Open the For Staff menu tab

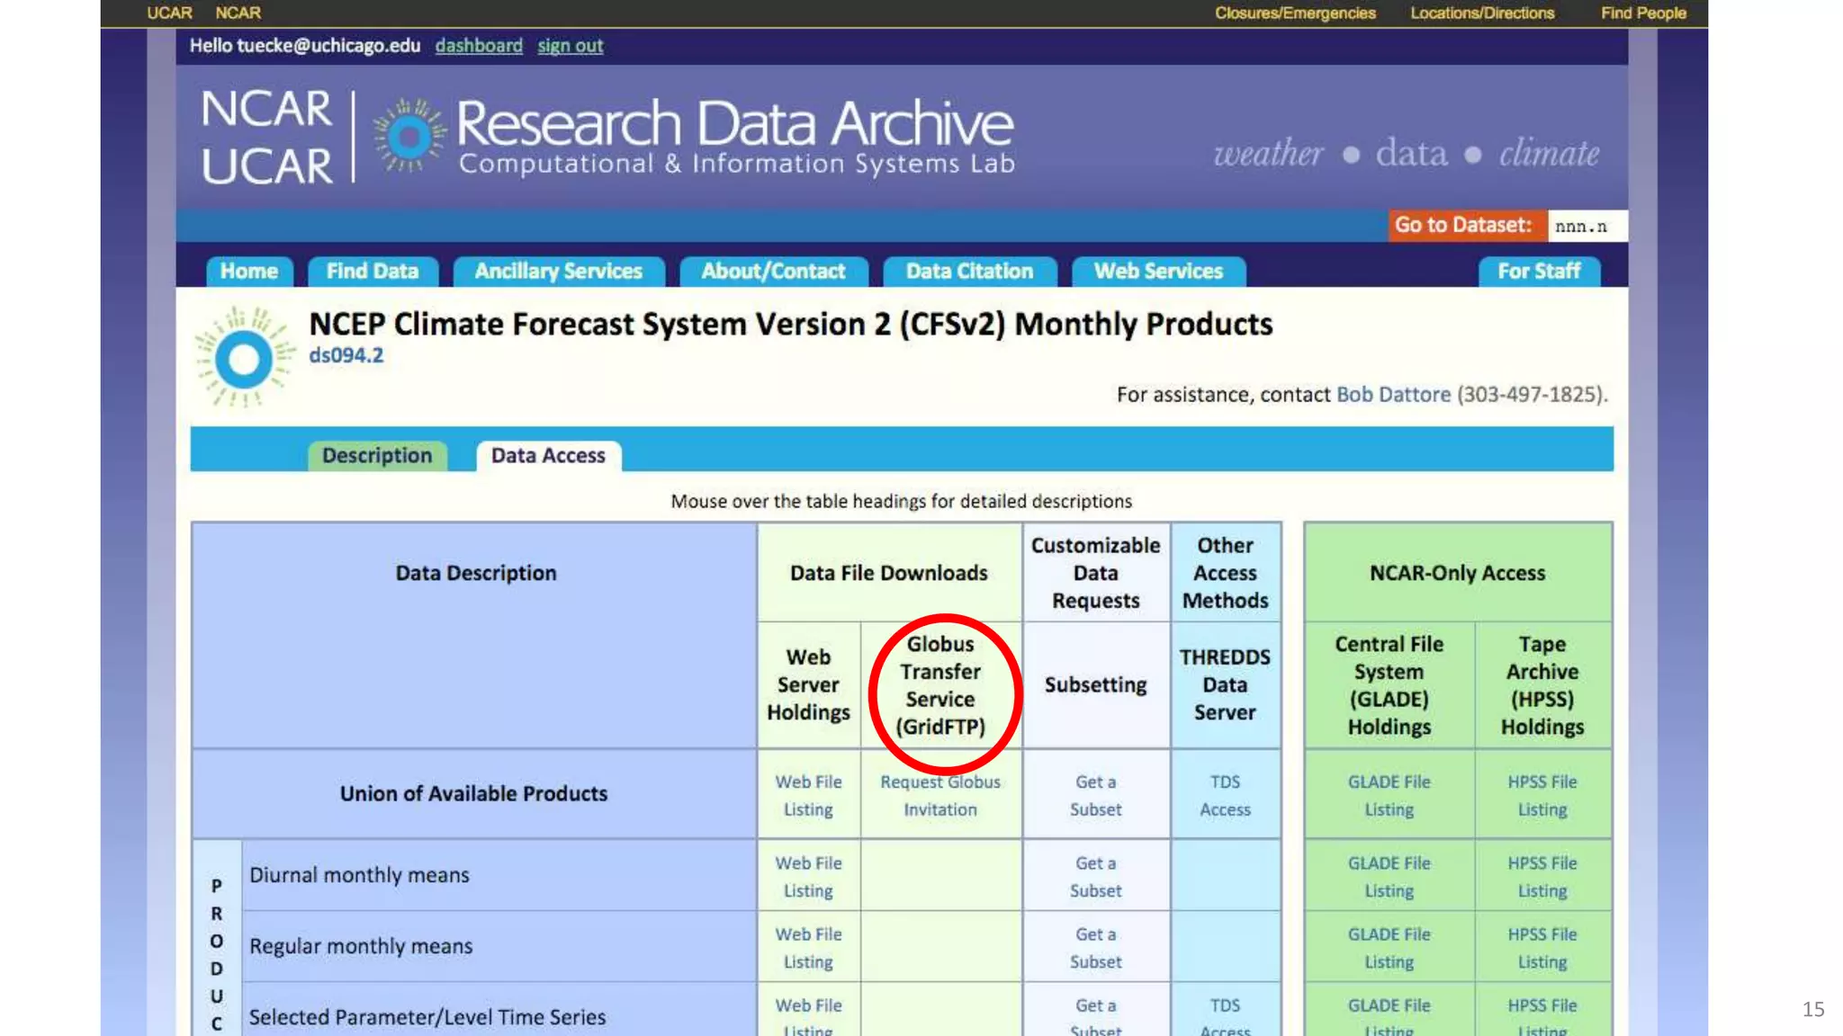coord(1539,271)
